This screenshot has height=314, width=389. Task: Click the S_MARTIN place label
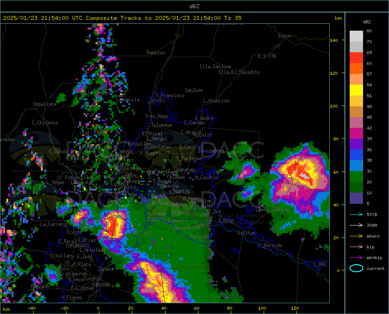tap(179, 192)
